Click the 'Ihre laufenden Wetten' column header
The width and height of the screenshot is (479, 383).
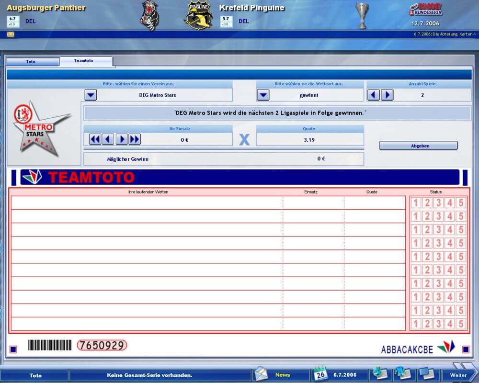click(148, 192)
